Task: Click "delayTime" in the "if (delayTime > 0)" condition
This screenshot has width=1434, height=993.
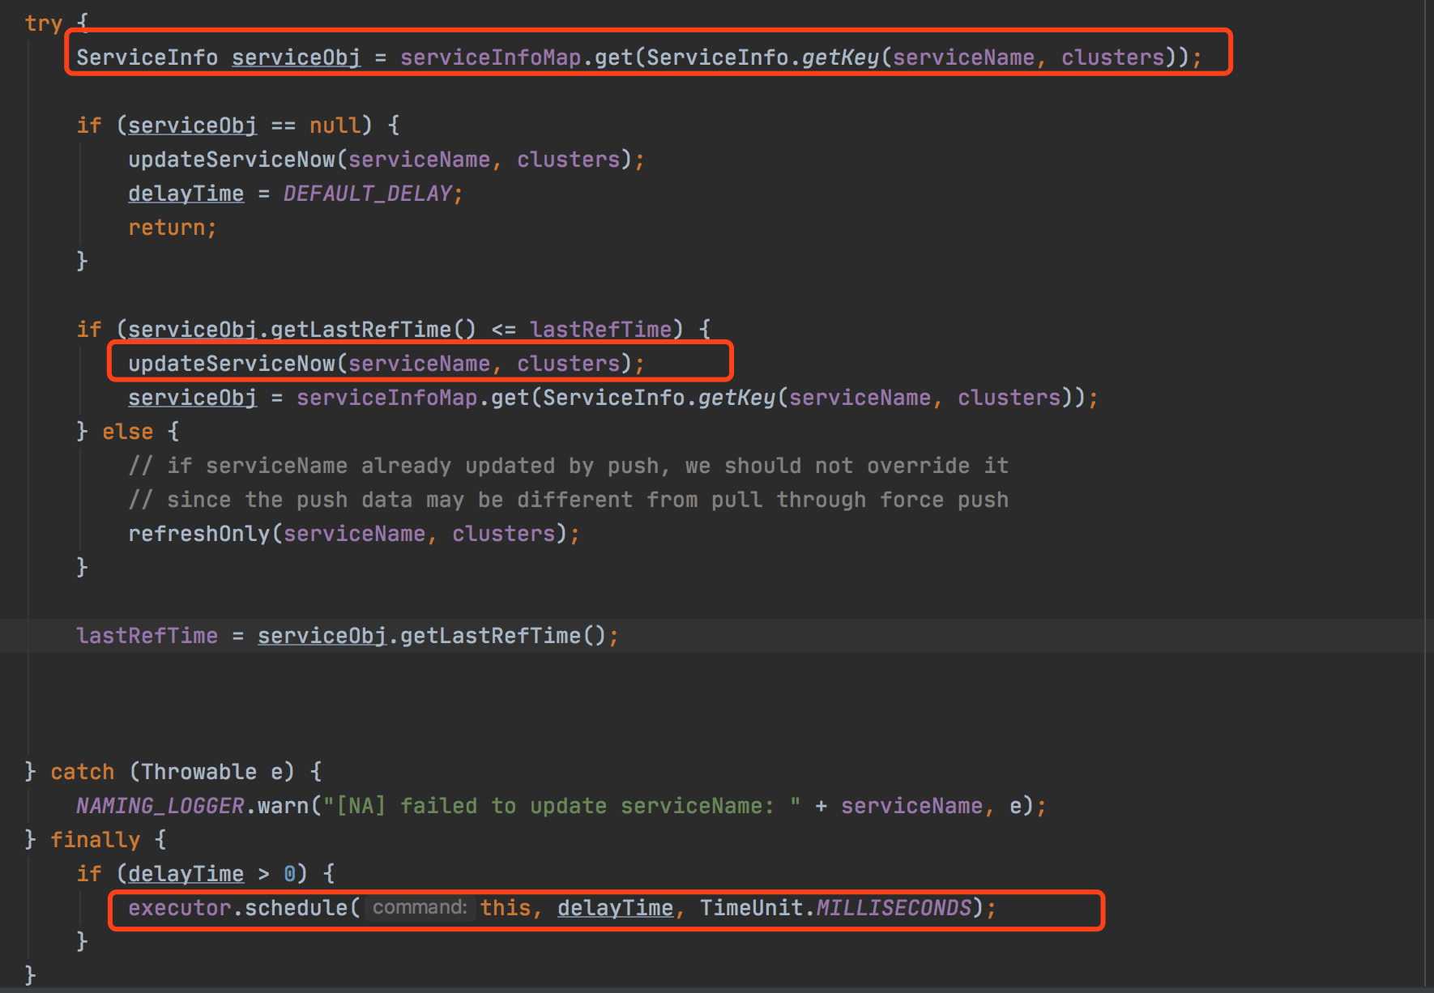Action: (186, 874)
